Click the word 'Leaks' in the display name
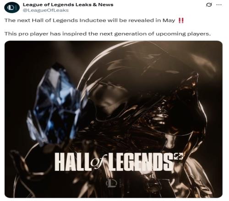 (x=83, y=5)
